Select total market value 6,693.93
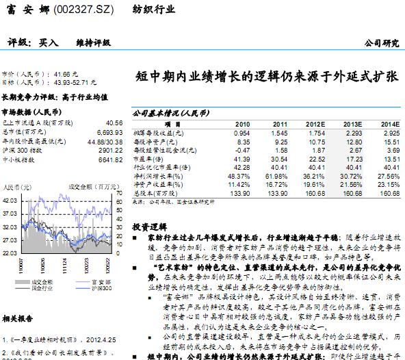This screenshot has width=405, height=360. pos(109,133)
